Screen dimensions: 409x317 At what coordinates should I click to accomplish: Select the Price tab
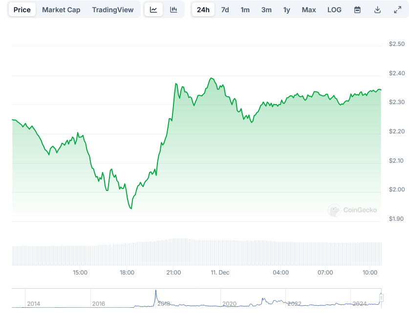(x=22, y=10)
